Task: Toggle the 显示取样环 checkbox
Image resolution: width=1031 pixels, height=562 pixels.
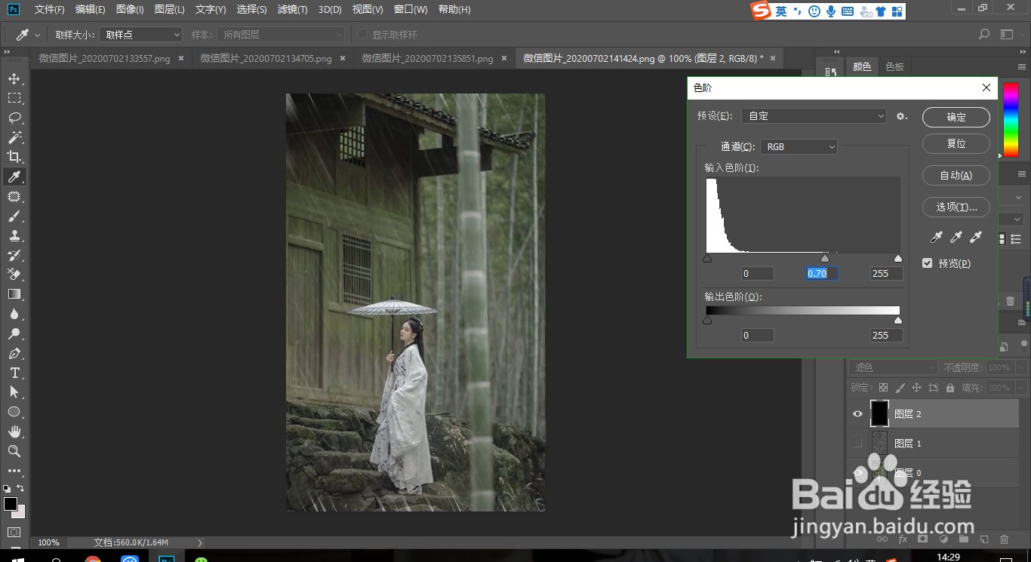Action: click(362, 35)
